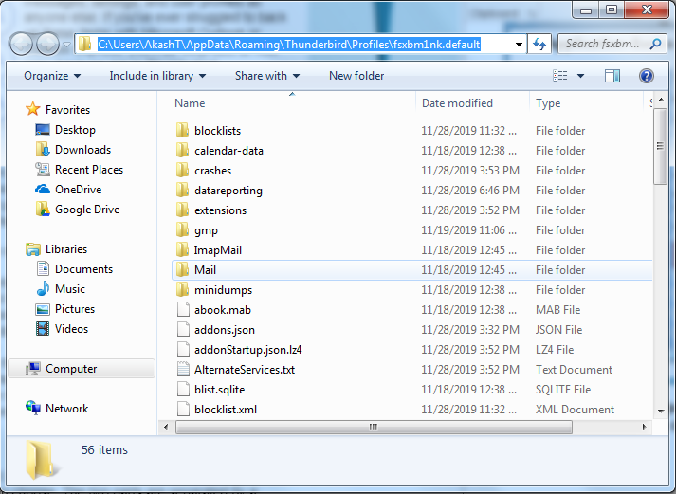
Task: Sort by the Type column header
Action: [x=548, y=103]
